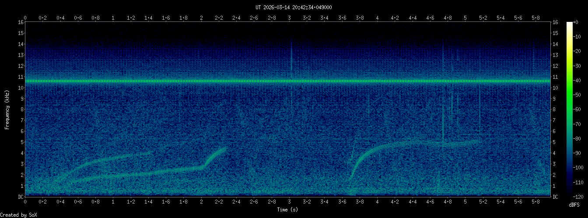Image resolution: width=588 pixels, height=218 pixels.
Task: Click the 16 kHz label on the left axis
Action: [20, 22]
